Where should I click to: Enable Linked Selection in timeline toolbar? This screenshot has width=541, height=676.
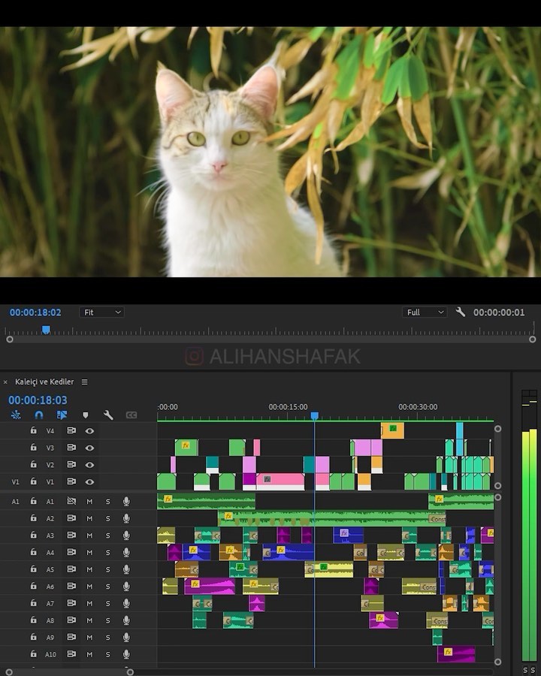click(x=62, y=415)
